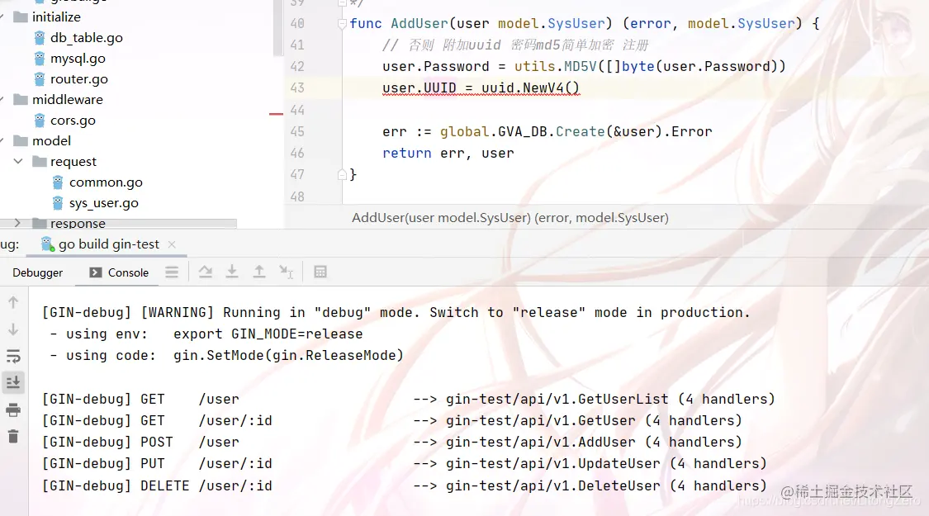Select the middleware folder
Viewport: 929px width, 516px height.
[68, 100]
